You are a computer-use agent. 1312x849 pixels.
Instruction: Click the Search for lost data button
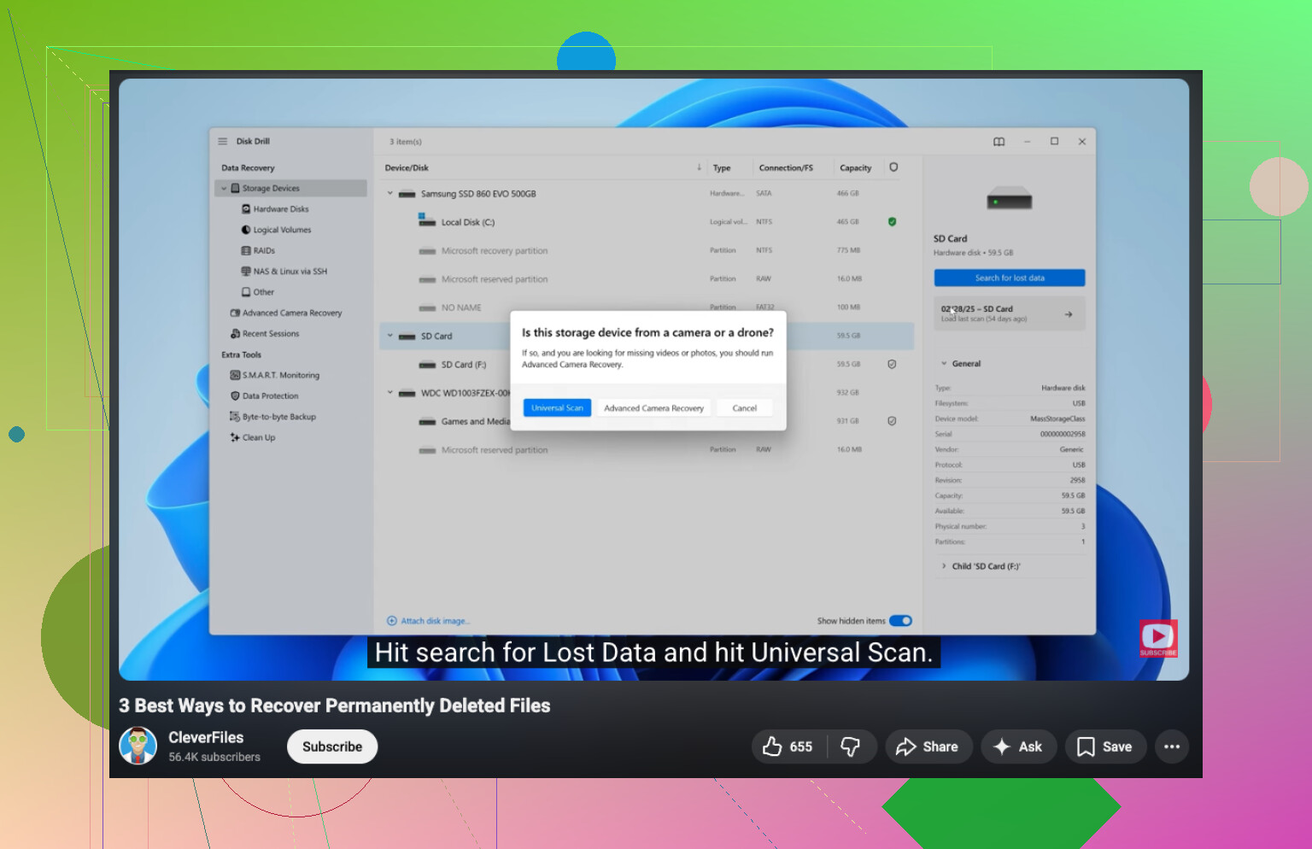(1010, 278)
